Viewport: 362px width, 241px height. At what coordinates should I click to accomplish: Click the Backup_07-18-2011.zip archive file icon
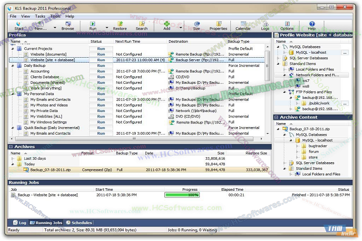pyautogui.click(x=26, y=170)
